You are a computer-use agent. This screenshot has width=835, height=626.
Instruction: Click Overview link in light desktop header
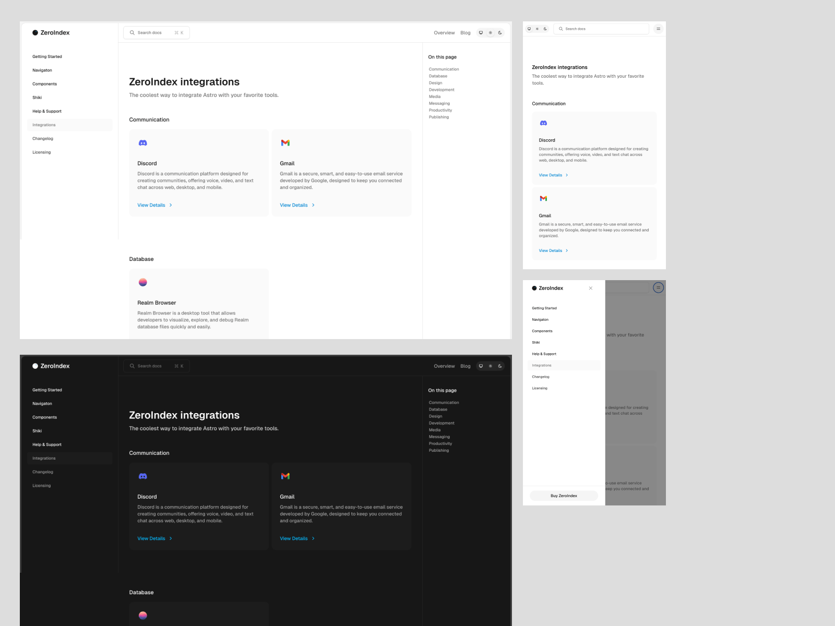pyautogui.click(x=444, y=32)
